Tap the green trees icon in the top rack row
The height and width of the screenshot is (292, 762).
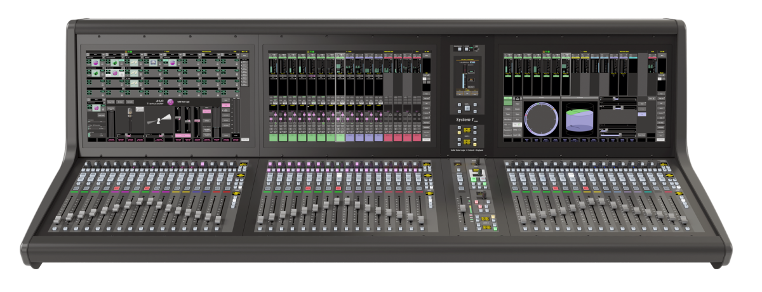[114, 63]
